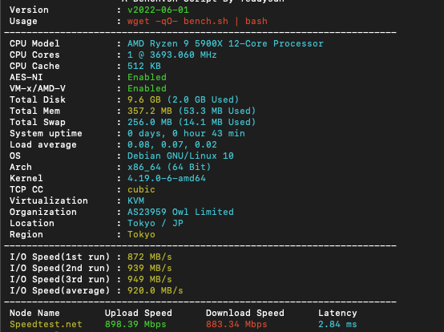Click I/O average value 920.0 MB/s
This screenshot has height=332, width=444.
(x=155, y=290)
